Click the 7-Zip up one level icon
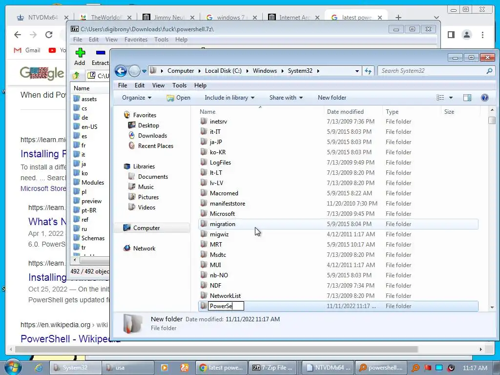Image resolution: width=500 pixels, height=375 pixels. 76,75
